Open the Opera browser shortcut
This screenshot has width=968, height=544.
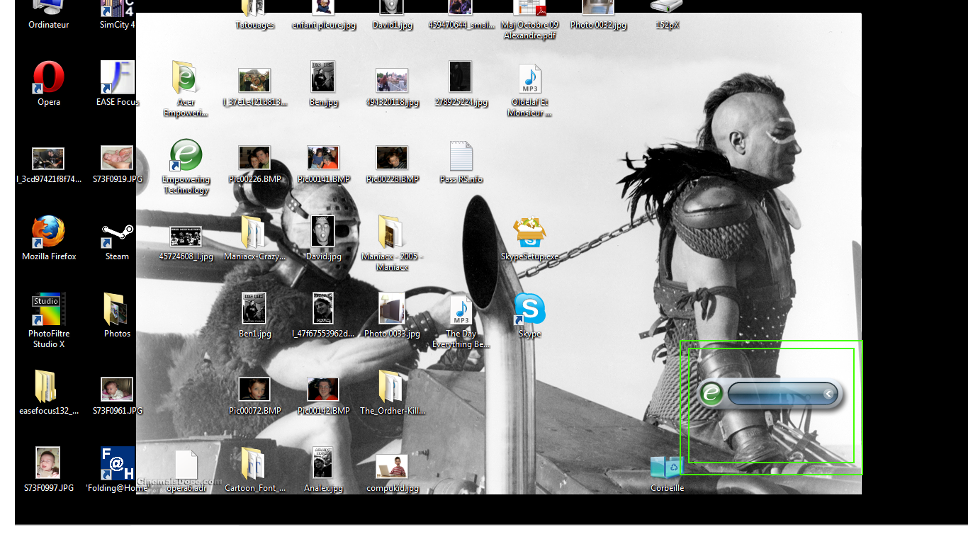(x=49, y=78)
